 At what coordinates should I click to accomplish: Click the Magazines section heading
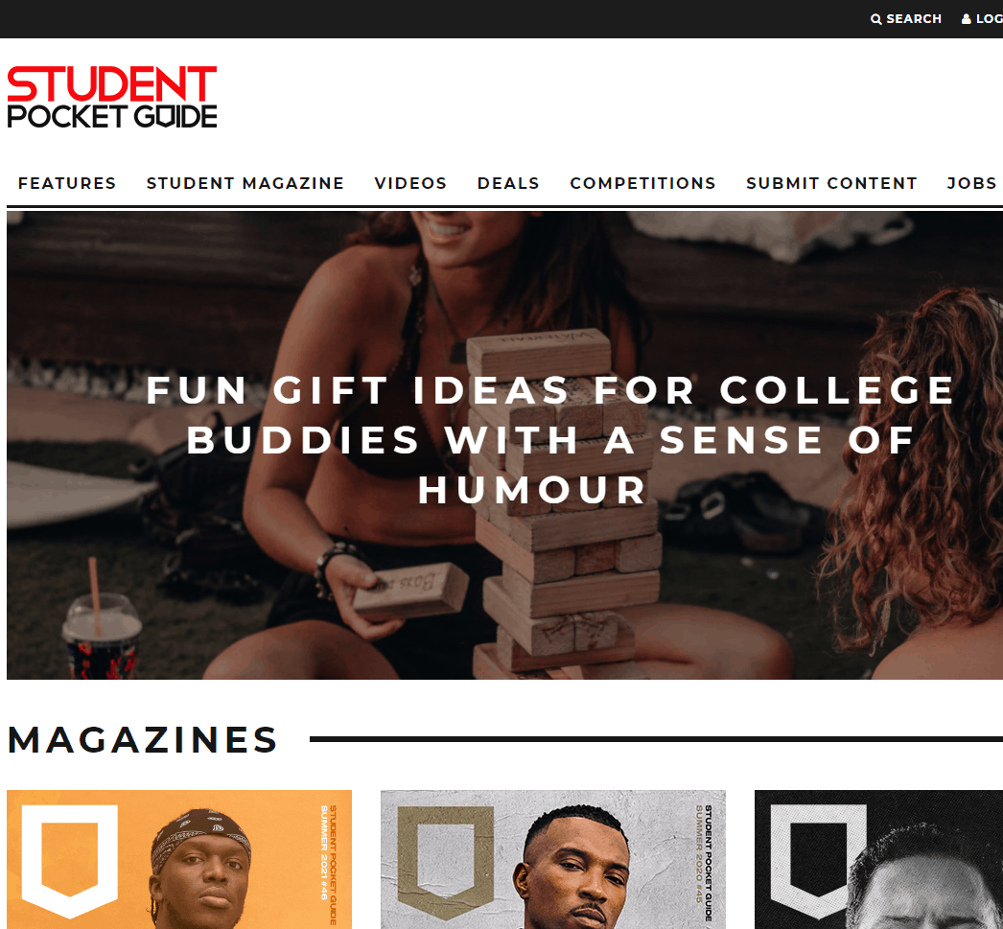point(142,740)
